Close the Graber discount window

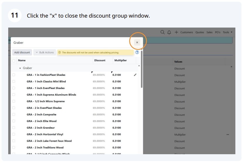click(x=137, y=43)
